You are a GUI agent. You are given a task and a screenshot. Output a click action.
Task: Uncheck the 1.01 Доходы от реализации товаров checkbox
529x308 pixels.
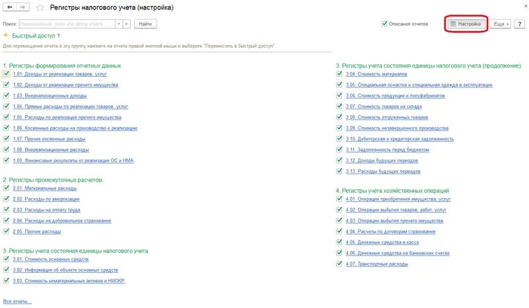click(x=6, y=74)
